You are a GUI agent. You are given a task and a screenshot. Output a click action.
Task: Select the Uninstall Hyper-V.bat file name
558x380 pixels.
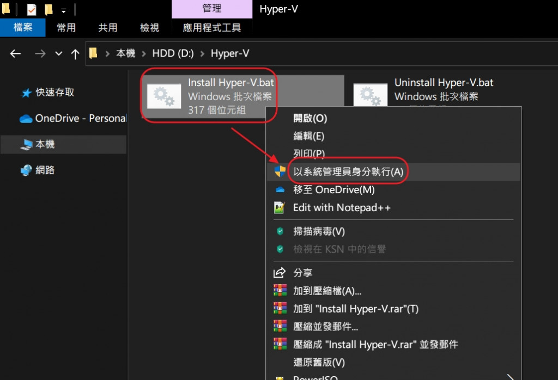[444, 82]
